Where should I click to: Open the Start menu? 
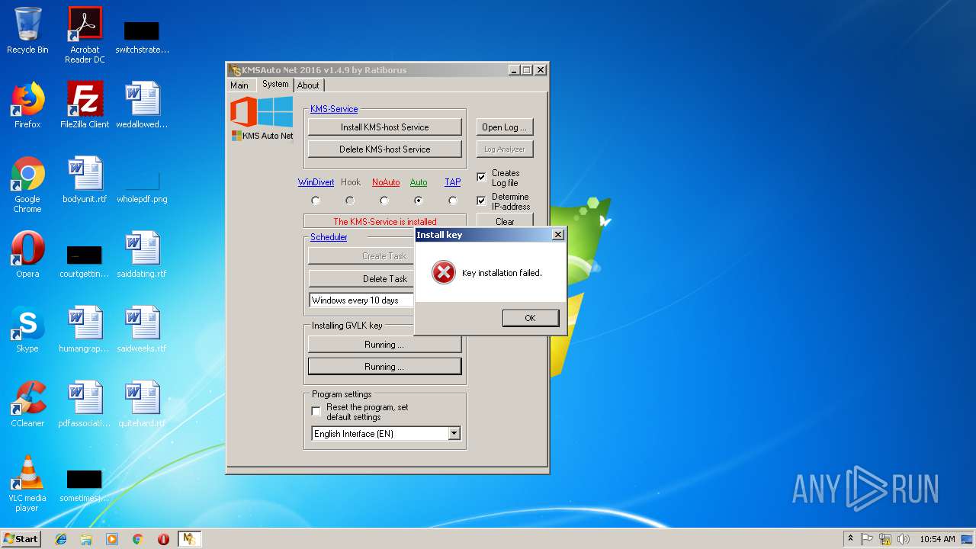[x=21, y=539]
